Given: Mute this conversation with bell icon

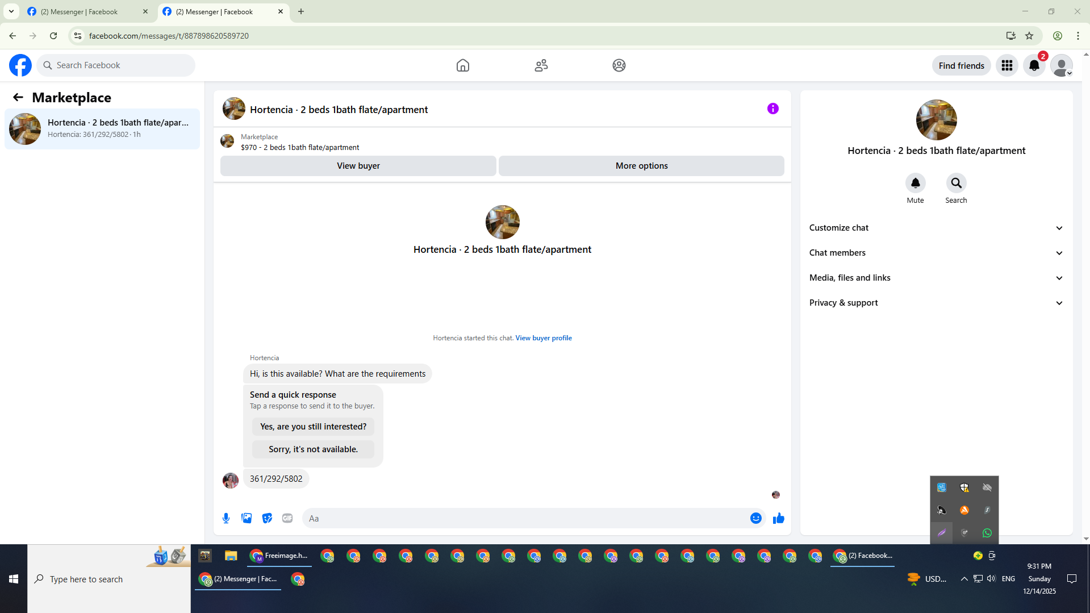Looking at the screenshot, I should [x=915, y=183].
